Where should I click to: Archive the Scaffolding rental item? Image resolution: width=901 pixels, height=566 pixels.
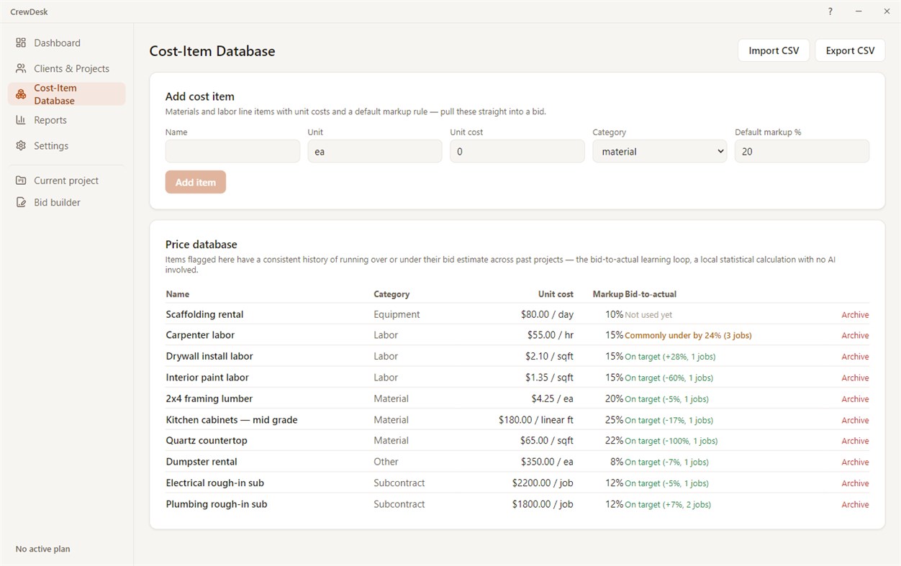(x=855, y=315)
